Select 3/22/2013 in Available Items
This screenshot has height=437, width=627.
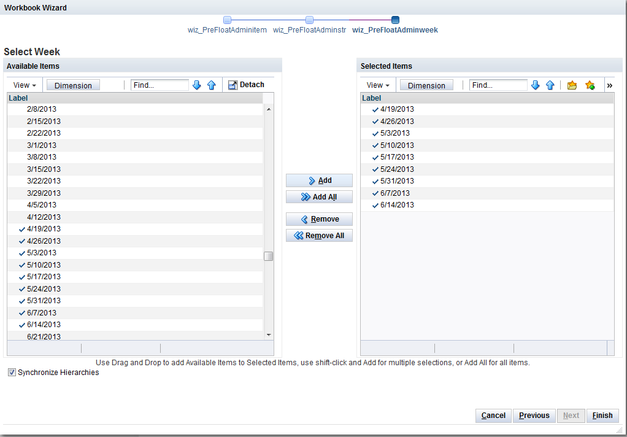[135, 181]
